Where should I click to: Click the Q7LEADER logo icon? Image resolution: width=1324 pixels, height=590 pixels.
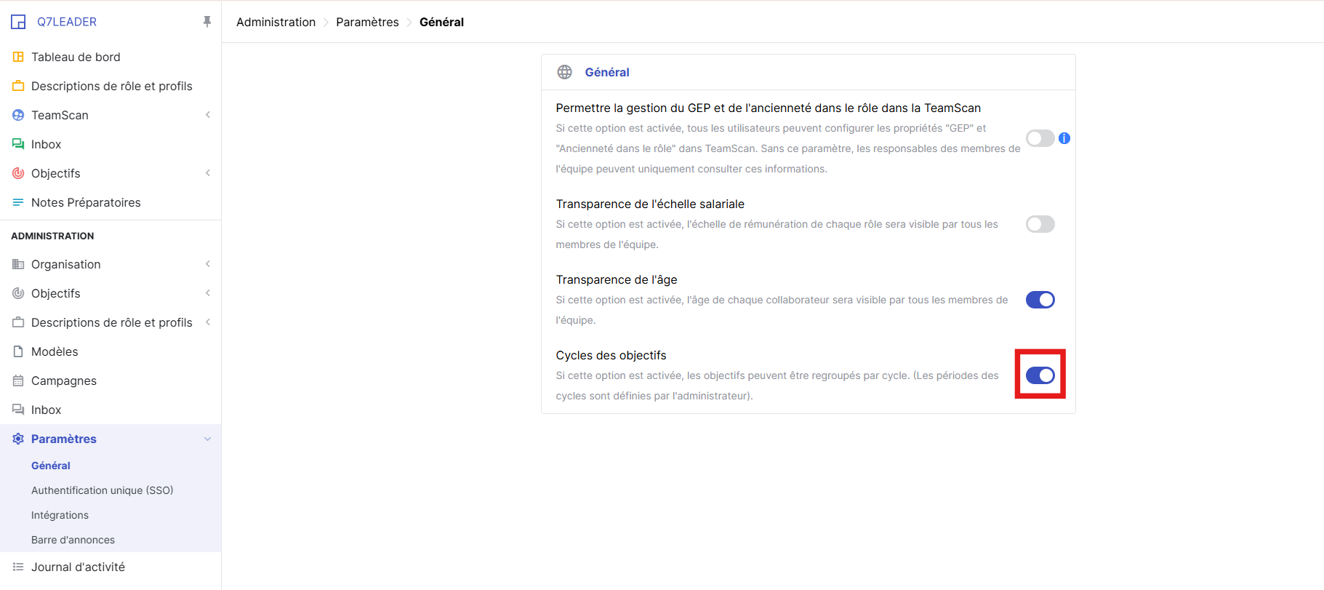pos(18,22)
